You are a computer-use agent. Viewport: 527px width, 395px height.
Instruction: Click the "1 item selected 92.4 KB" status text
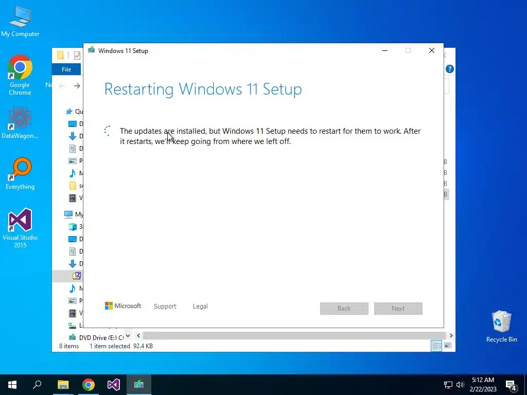click(121, 346)
